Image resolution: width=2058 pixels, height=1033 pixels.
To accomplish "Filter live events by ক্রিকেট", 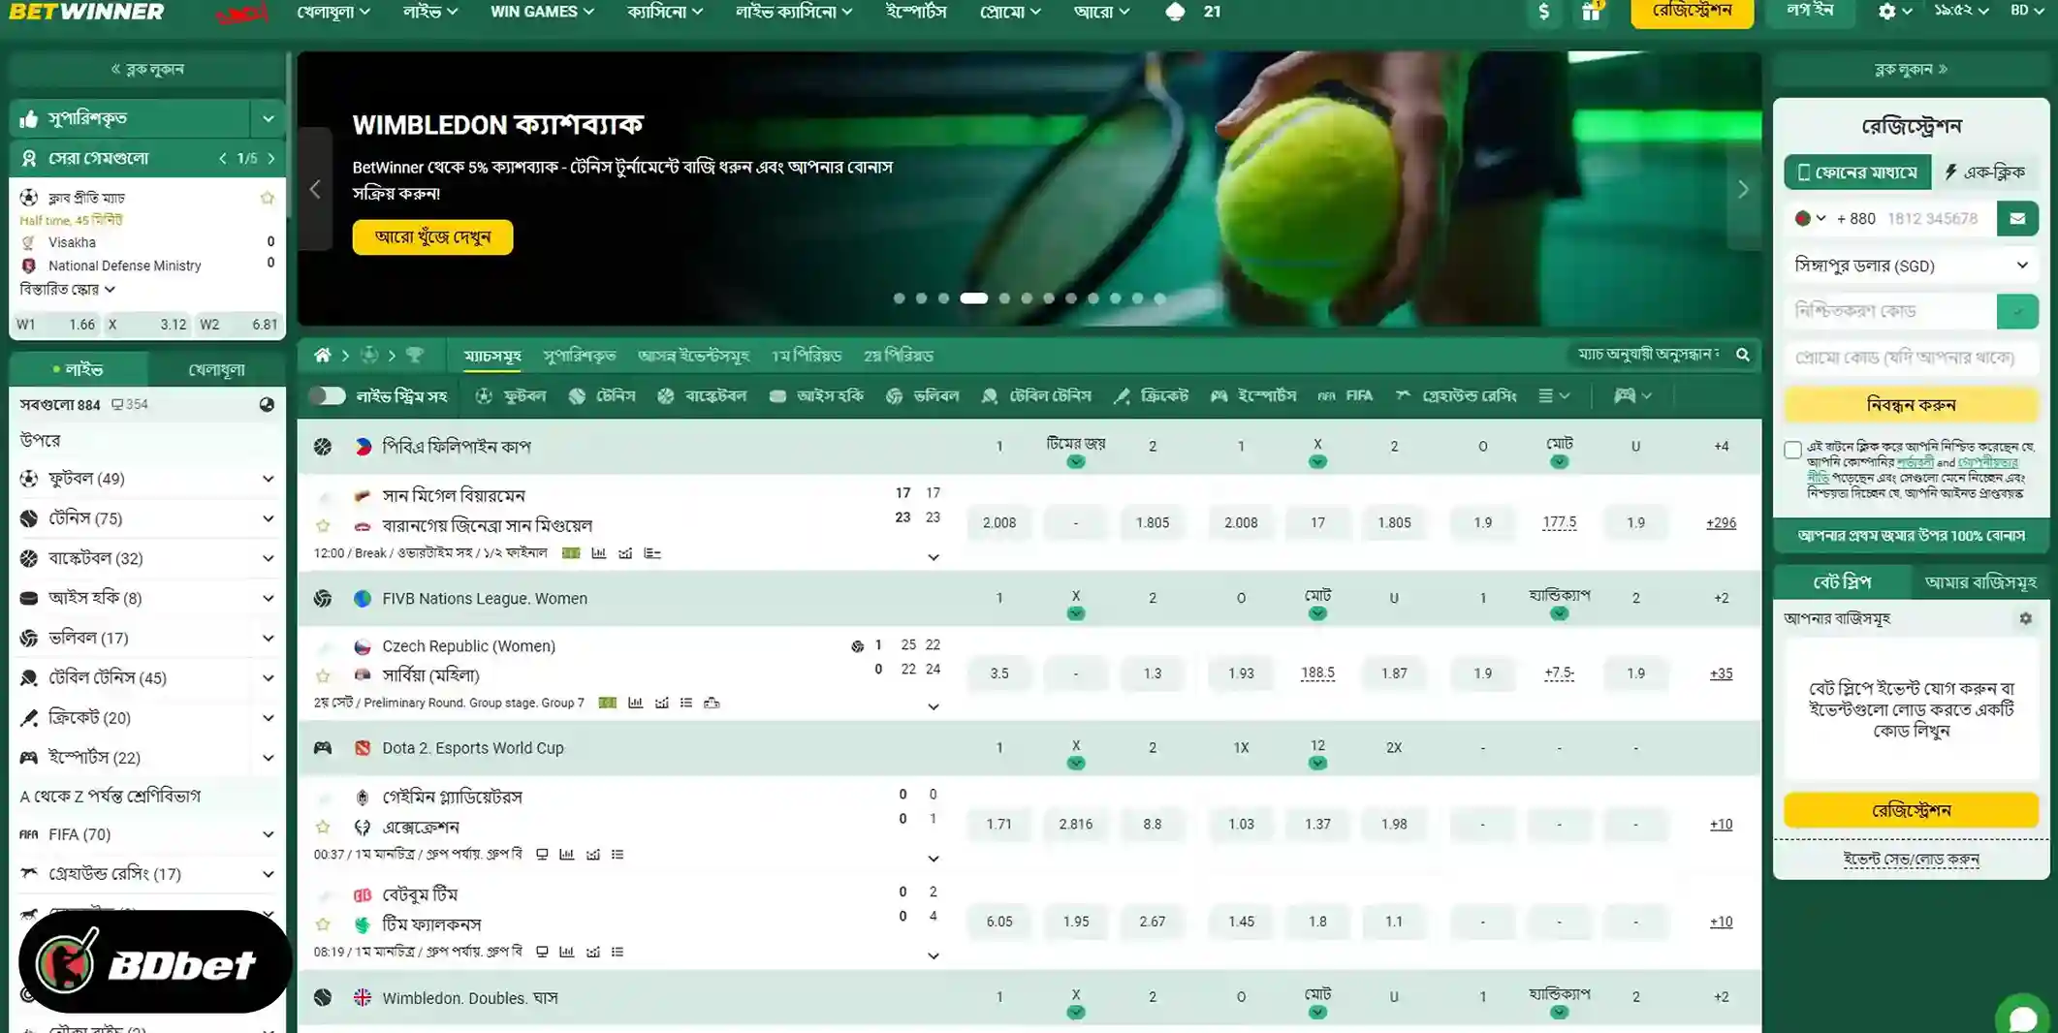I will pyautogui.click(x=1152, y=396).
